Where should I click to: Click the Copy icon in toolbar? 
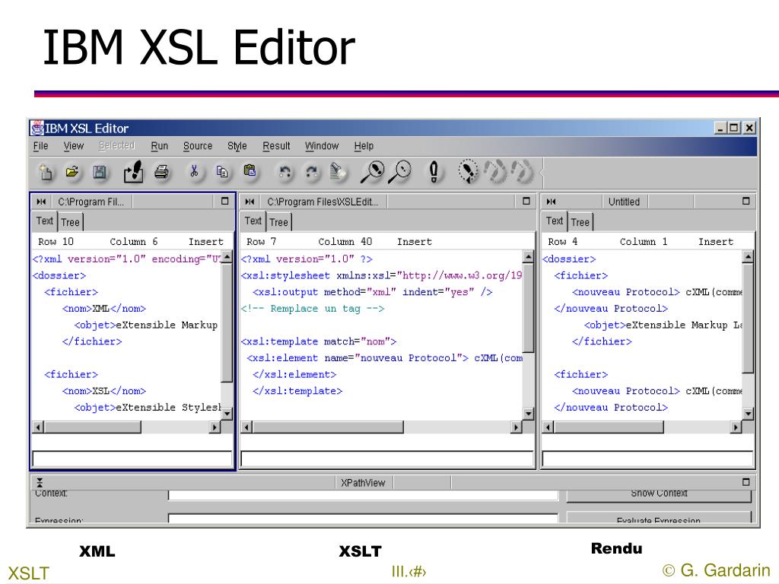coord(221,172)
